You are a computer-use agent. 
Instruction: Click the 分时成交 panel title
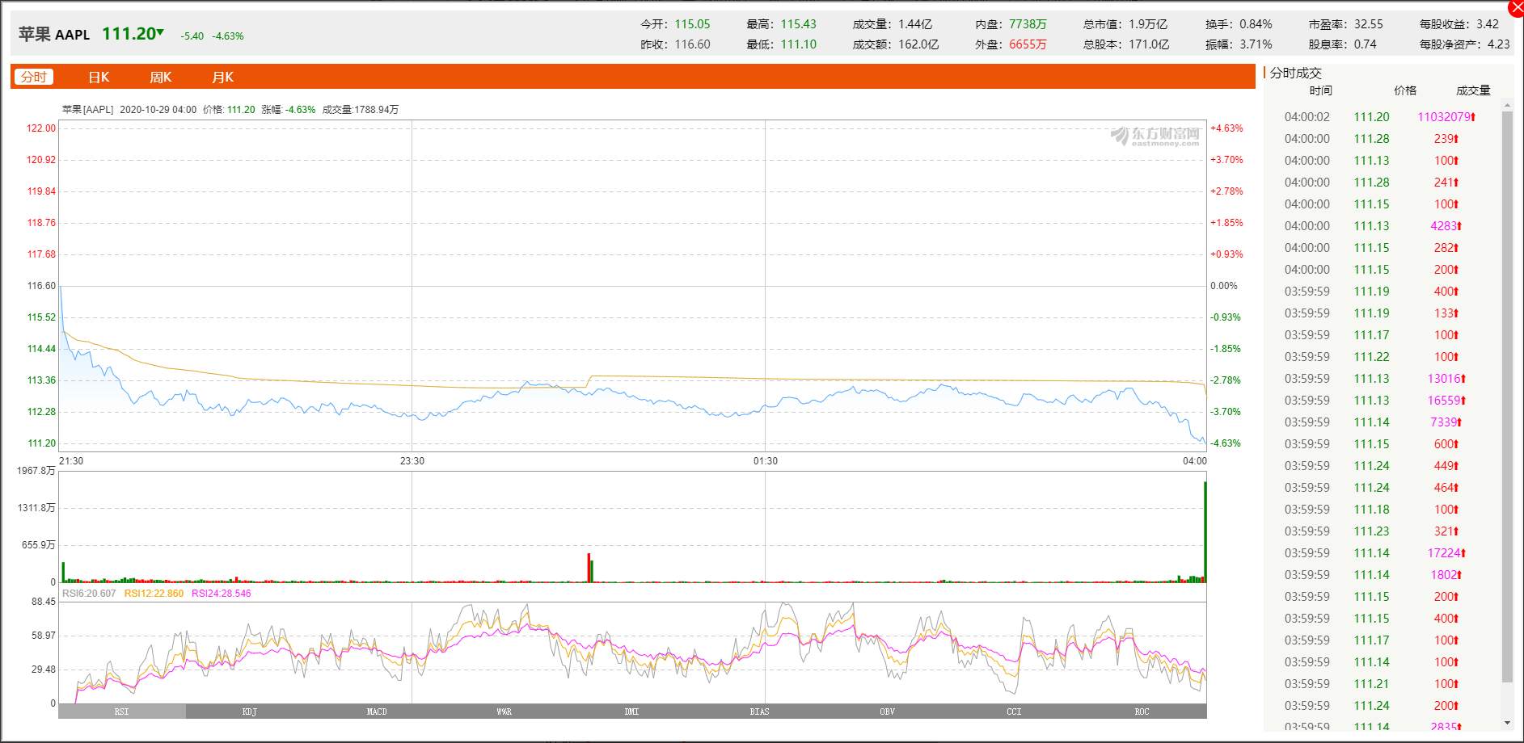tap(1295, 73)
